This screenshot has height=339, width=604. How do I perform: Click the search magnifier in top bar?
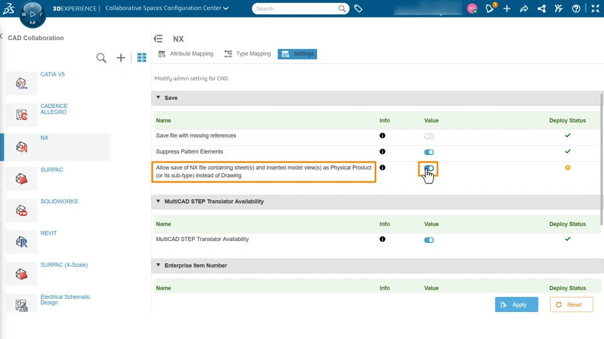tap(342, 8)
